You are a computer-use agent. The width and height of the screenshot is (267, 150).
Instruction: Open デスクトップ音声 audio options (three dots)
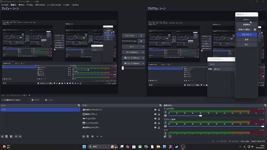(165, 122)
